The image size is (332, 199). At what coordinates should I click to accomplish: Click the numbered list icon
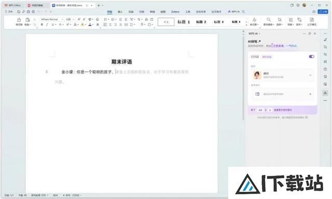click(113, 19)
